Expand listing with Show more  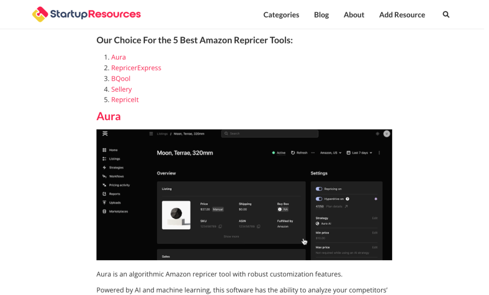tap(231, 236)
